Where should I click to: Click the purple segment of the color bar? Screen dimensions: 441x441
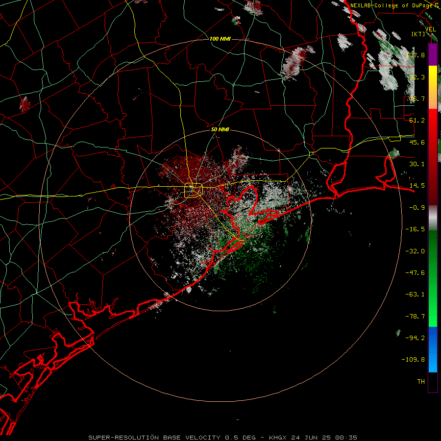[x=433, y=54]
